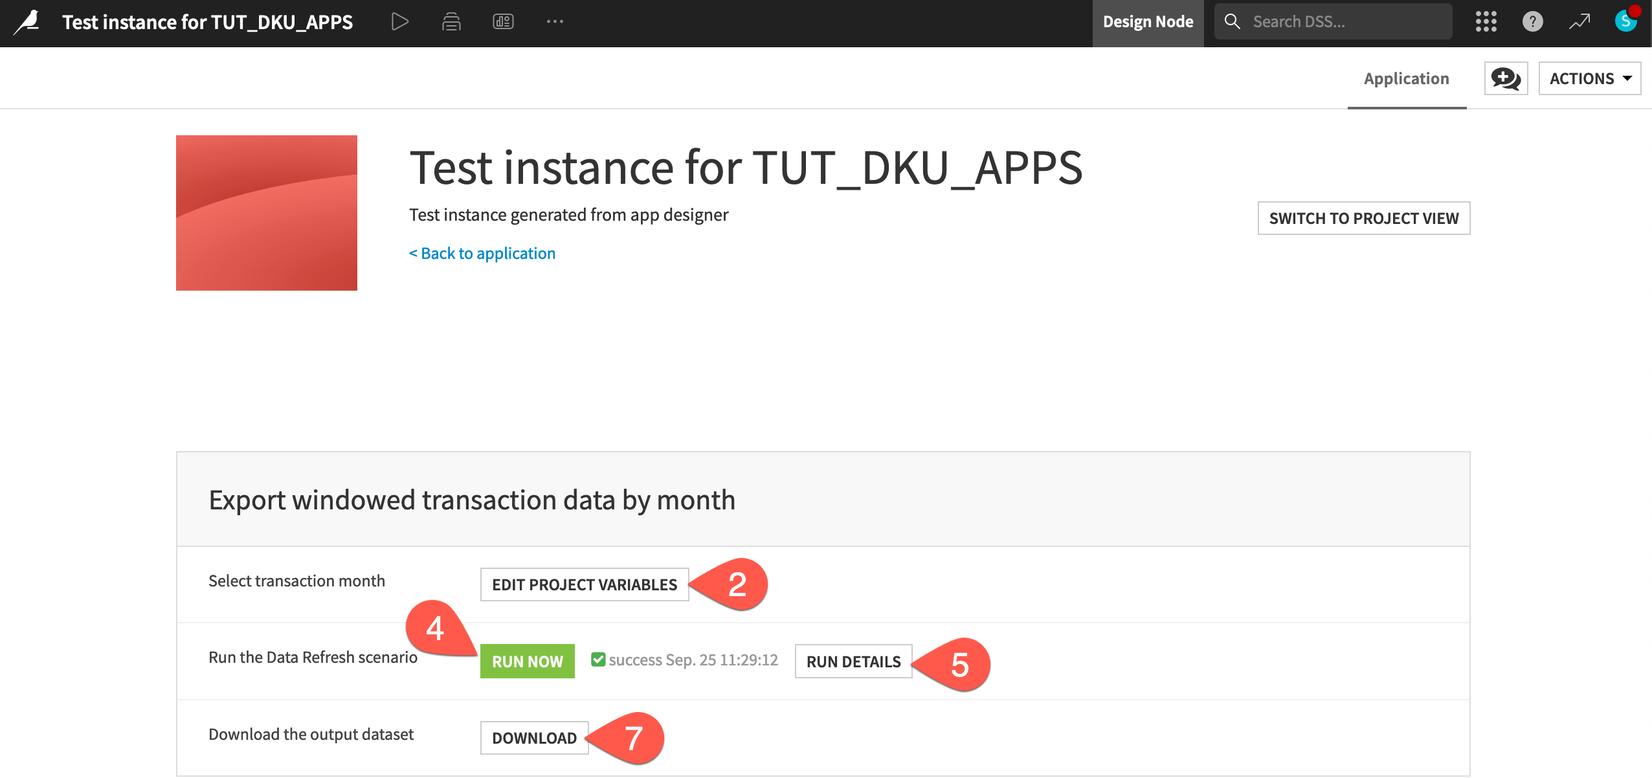Viewport: 1652px width, 778px height.
Task: Open the monitoring trend arrow icon
Action: tap(1579, 21)
